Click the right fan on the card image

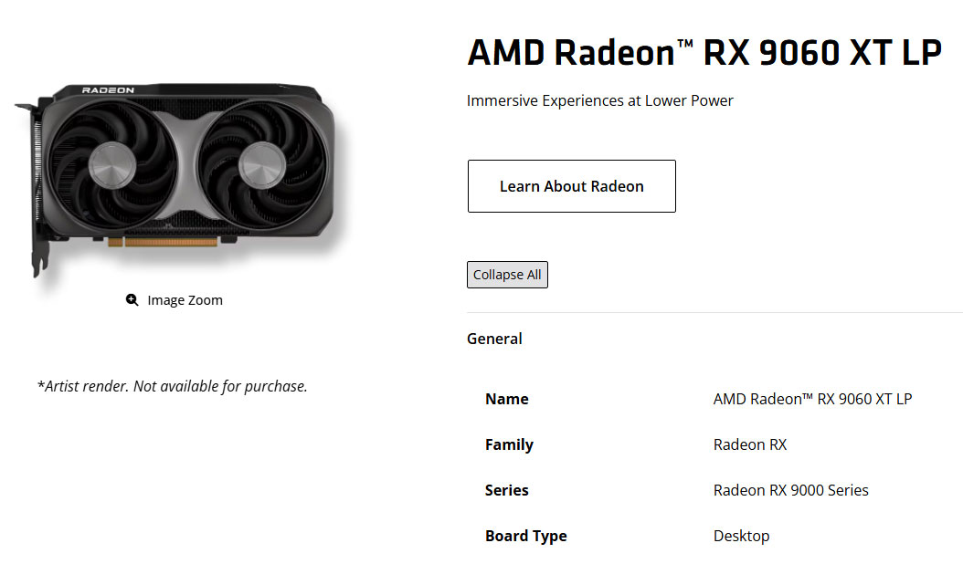(263, 168)
